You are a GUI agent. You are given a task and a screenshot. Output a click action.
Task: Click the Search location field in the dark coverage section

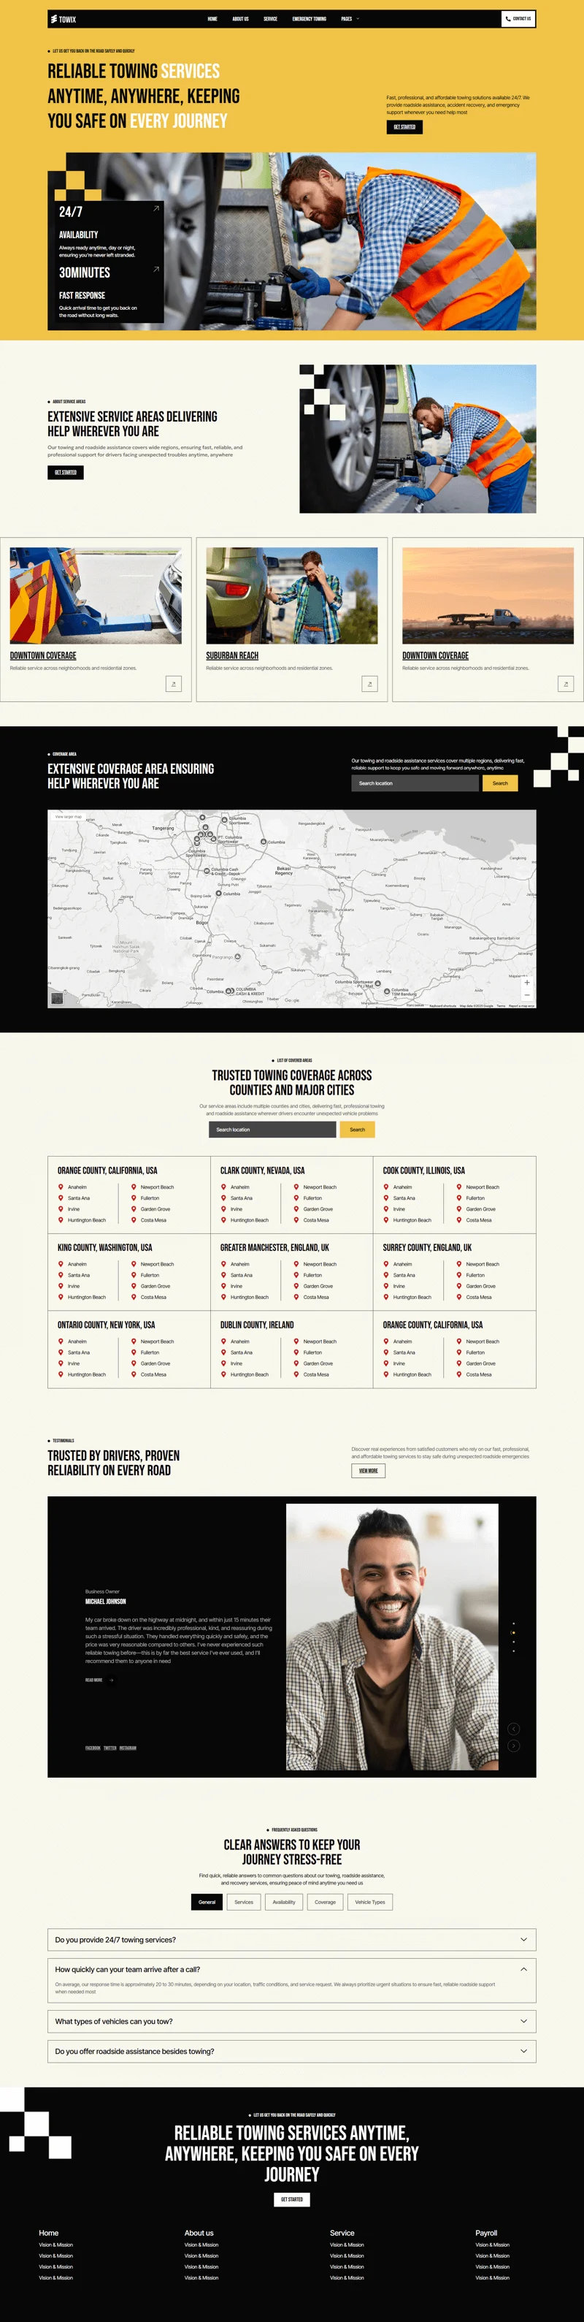point(415,783)
